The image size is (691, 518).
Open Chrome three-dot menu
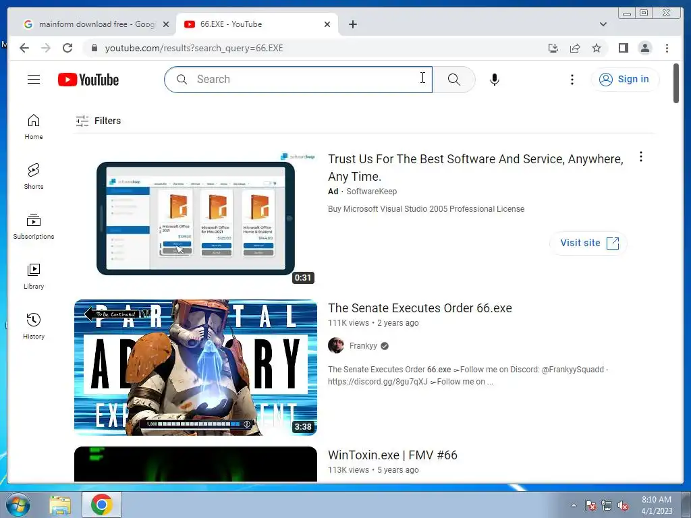667,48
